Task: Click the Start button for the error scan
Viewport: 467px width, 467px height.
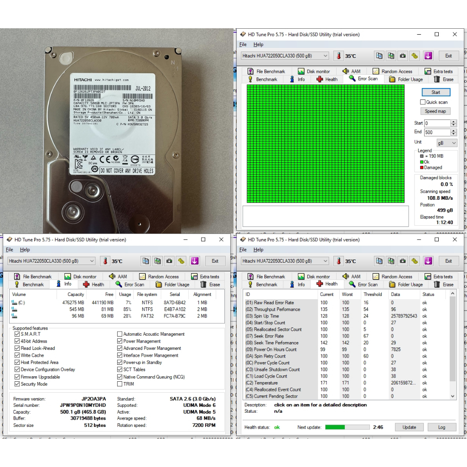Action: coord(436,92)
